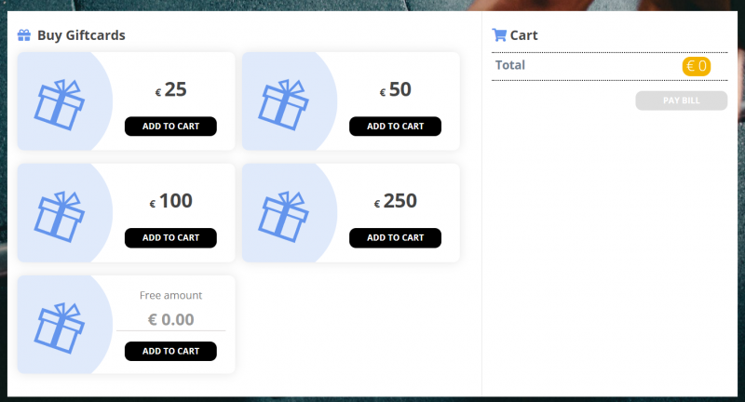Click the Total label in cart

coord(510,65)
